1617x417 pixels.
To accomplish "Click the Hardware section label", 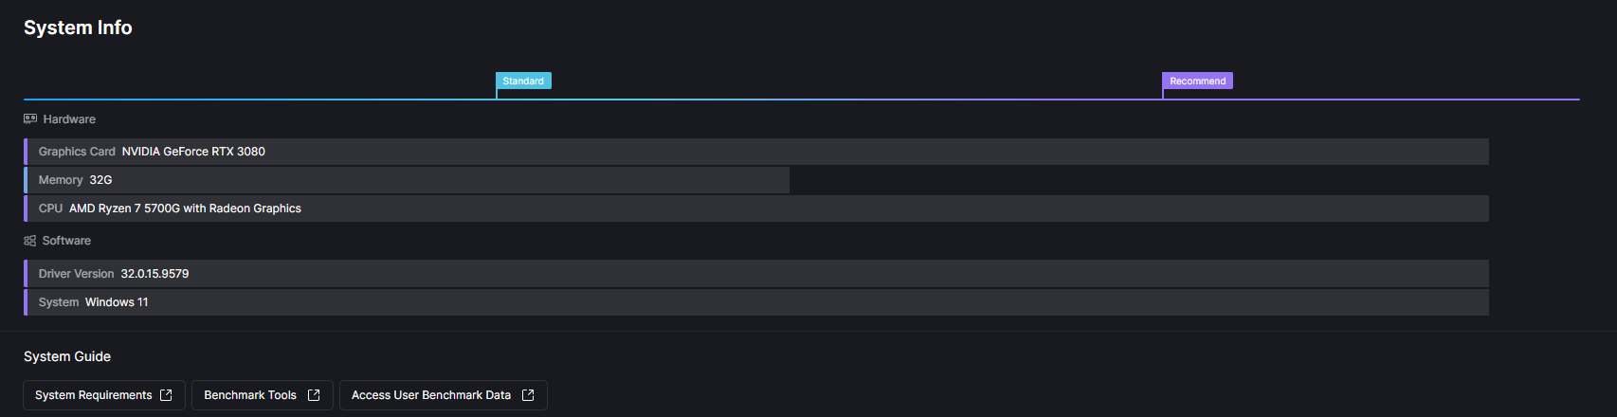I will tap(69, 119).
